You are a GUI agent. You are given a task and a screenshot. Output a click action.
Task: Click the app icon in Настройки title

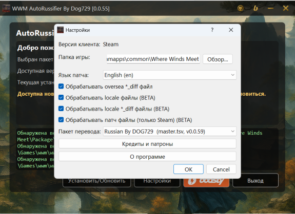pos(61,30)
